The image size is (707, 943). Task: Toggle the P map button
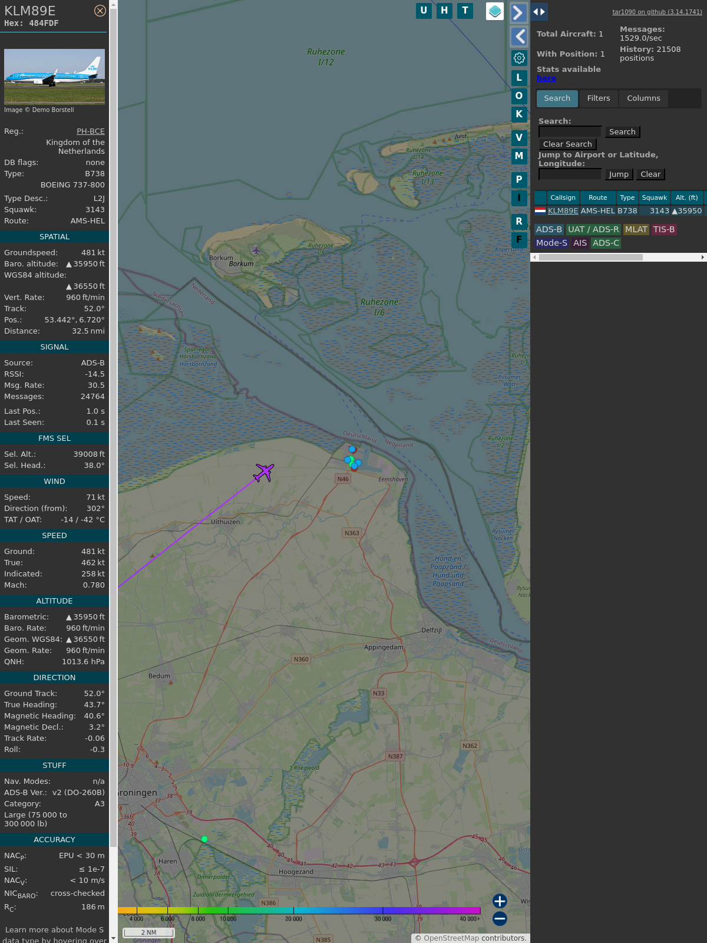click(519, 180)
